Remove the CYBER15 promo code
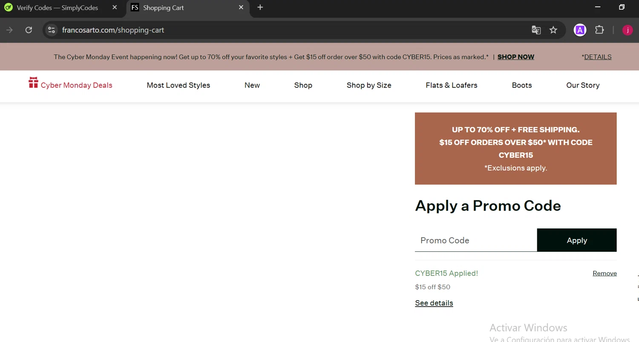This screenshot has height=342, width=639. tap(604, 273)
